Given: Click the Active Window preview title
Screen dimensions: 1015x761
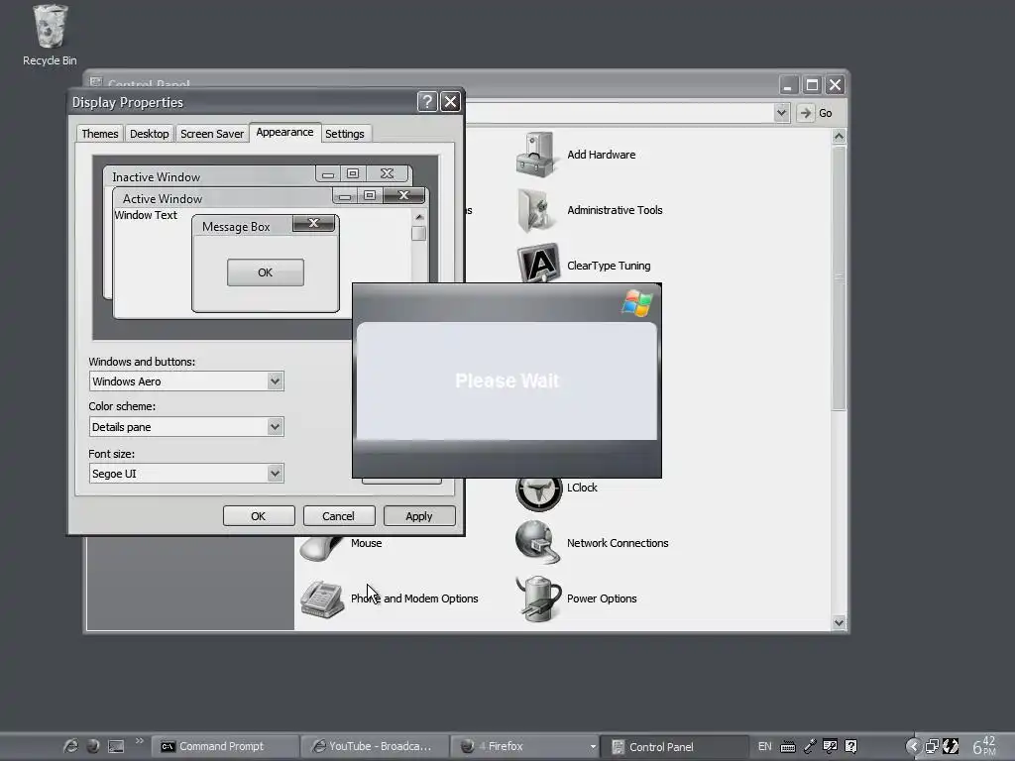Looking at the screenshot, I should tap(163, 198).
